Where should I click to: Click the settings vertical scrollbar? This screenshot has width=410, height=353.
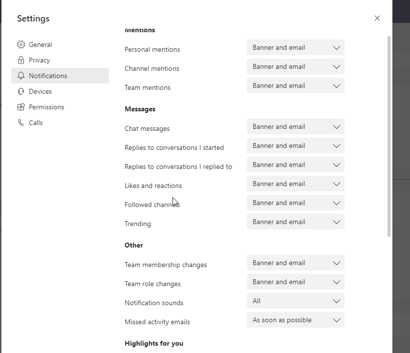point(389,137)
